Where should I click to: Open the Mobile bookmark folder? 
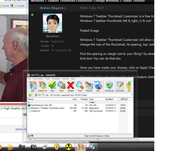point(19,6)
